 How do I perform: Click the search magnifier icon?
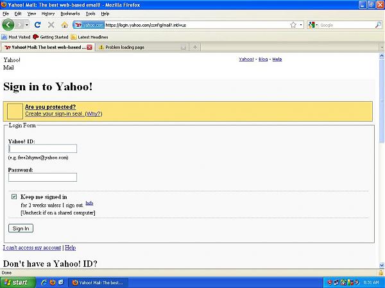click(379, 25)
